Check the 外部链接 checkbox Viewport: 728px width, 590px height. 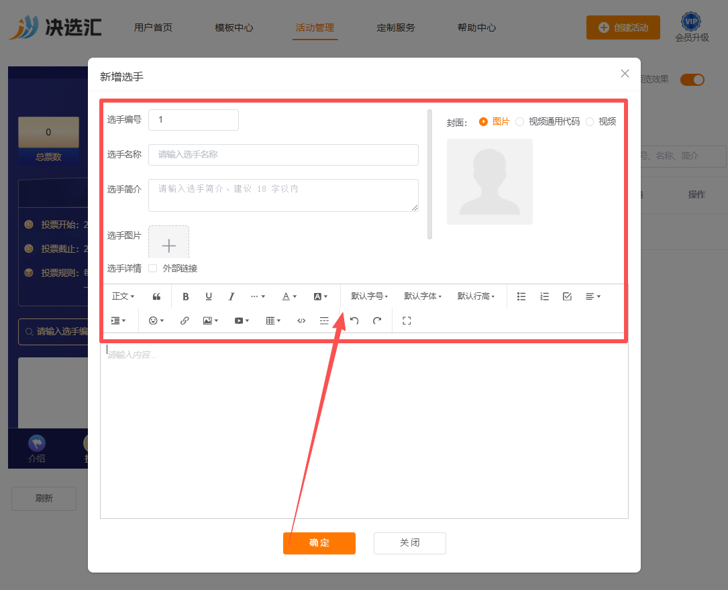pyautogui.click(x=153, y=268)
